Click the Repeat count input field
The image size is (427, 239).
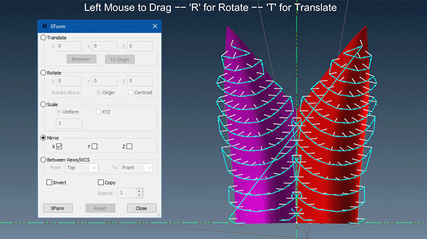[127, 193]
